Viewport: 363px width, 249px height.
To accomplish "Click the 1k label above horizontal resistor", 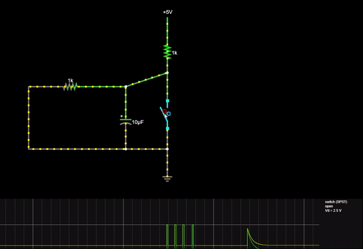I will (70, 80).
